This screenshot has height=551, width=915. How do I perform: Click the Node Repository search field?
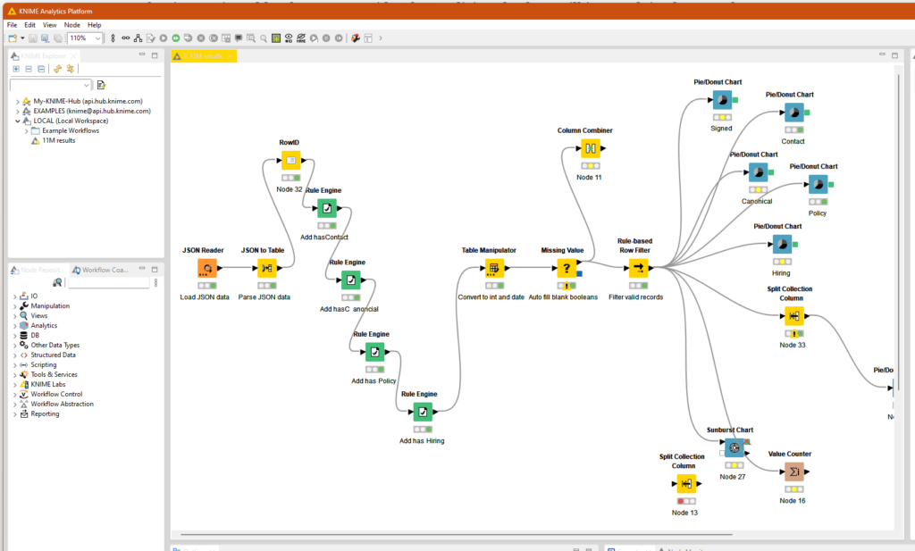[108, 283]
